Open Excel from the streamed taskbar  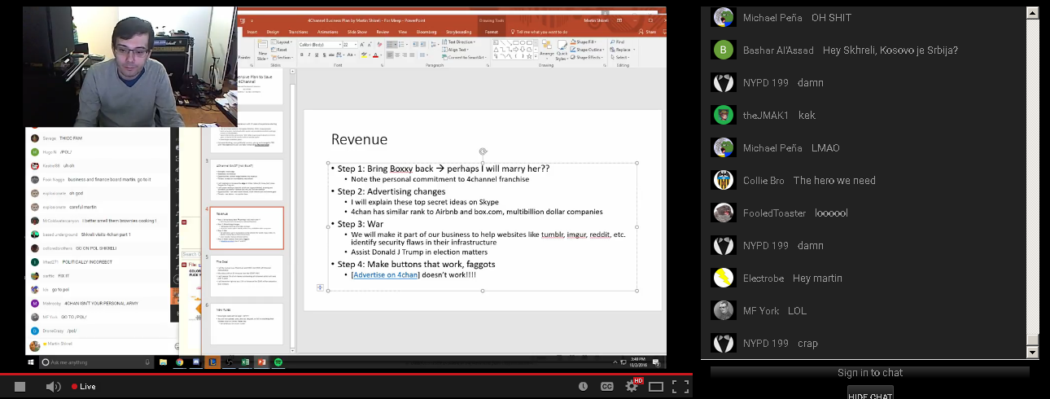pos(245,362)
